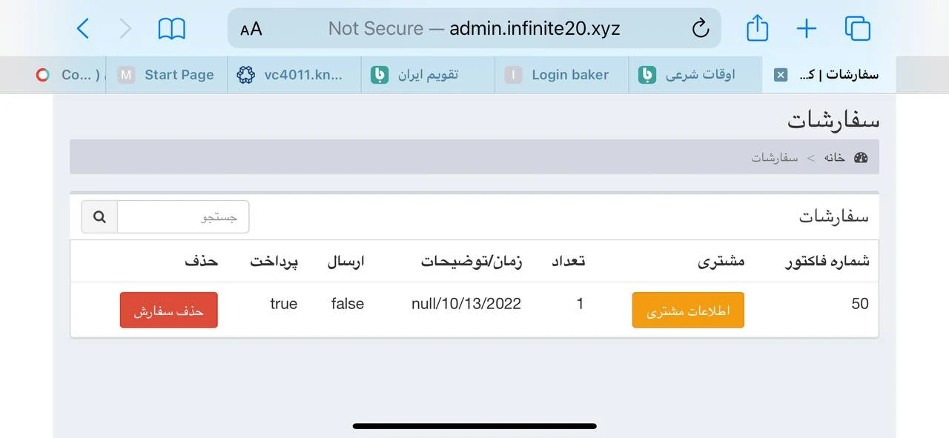Open the bookmarks book icon
This screenshot has width=949, height=438.
[x=171, y=29]
